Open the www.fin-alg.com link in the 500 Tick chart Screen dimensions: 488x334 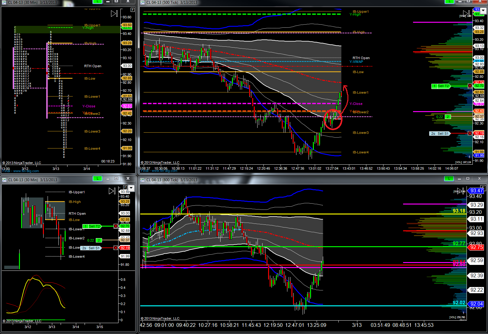coord(164,171)
